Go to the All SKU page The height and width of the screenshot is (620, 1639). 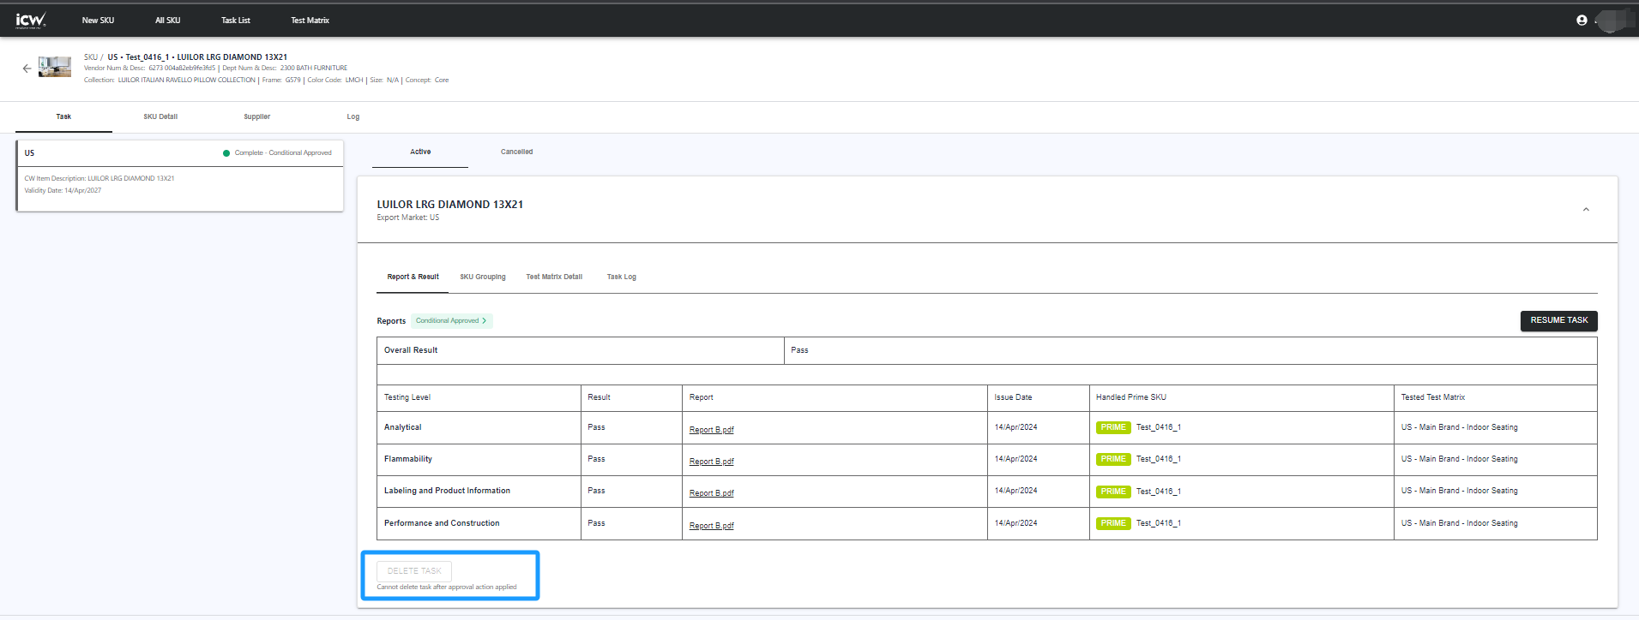[x=167, y=21]
